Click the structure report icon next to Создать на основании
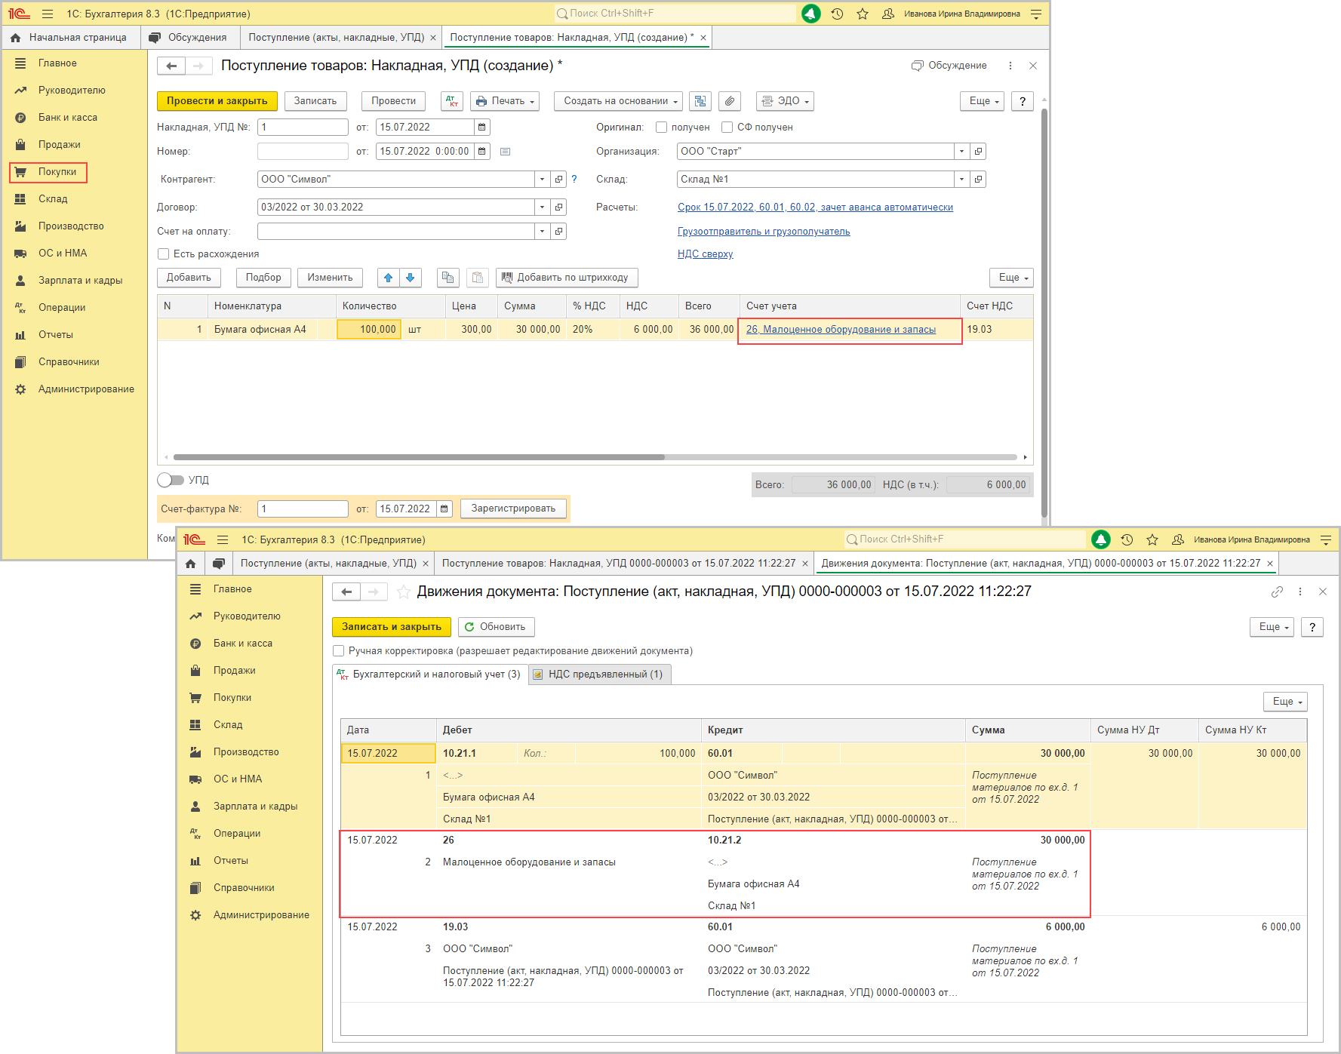The height and width of the screenshot is (1054, 1341). (x=700, y=101)
